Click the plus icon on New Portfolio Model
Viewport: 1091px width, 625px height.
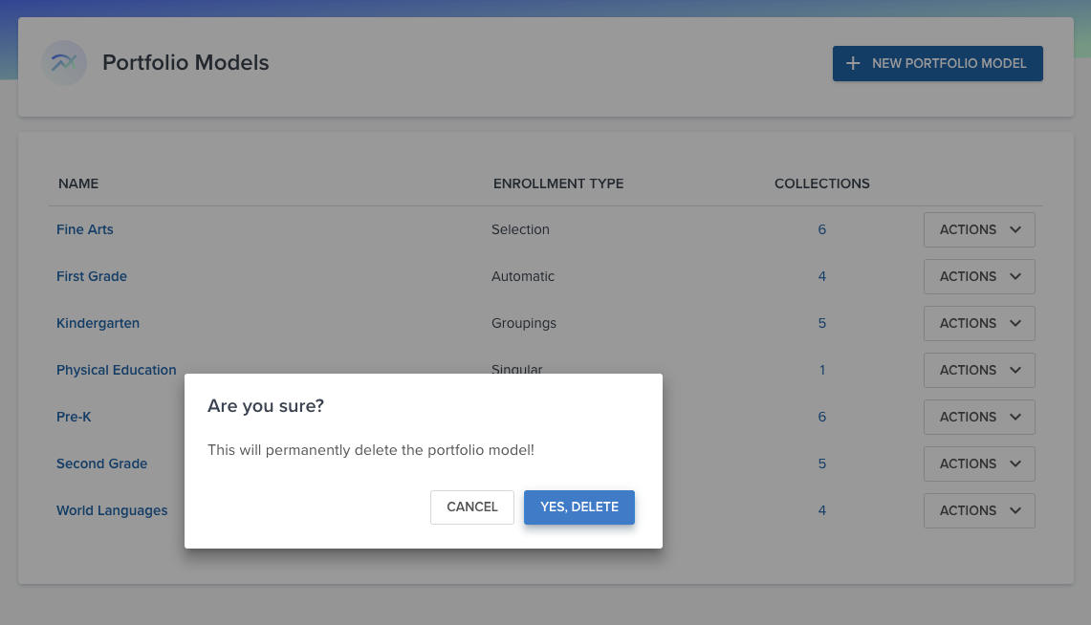[854, 63]
